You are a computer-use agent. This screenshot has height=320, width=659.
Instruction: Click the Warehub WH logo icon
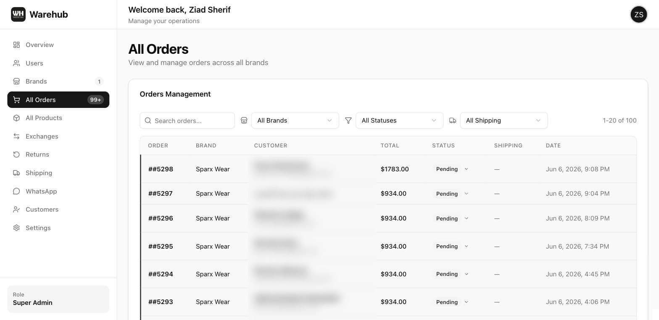pyautogui.click(x=18, y=14)
